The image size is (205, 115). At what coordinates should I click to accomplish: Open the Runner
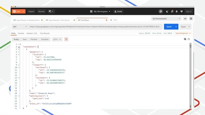point(41,11)
